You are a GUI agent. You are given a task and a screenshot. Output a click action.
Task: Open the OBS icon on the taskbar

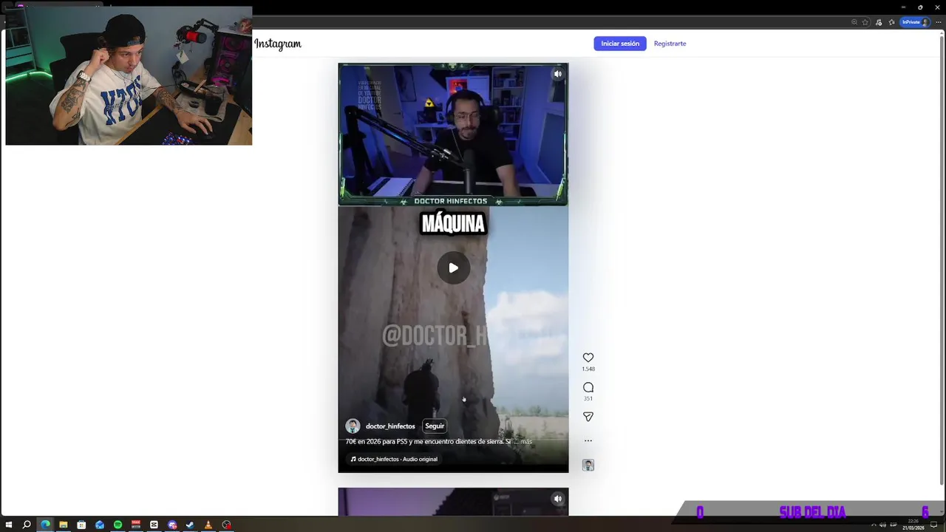click(x=227, y=525)
